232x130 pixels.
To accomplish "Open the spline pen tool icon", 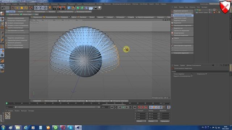I will [73, 8].
